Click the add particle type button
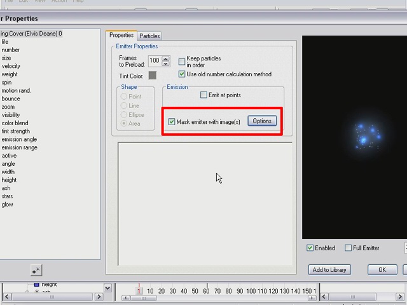 (36, 271)
